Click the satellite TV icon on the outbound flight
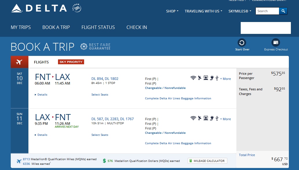Image resolution: width=299 pixels, height=170 pixels. 200,78
